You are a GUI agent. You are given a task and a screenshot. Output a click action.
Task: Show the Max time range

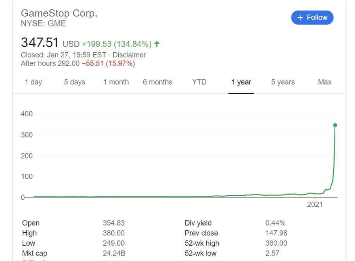tap(325, 82)
